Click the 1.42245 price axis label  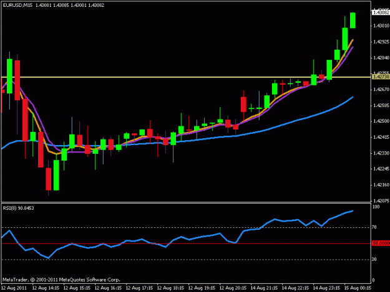click(x=381, y=169)
